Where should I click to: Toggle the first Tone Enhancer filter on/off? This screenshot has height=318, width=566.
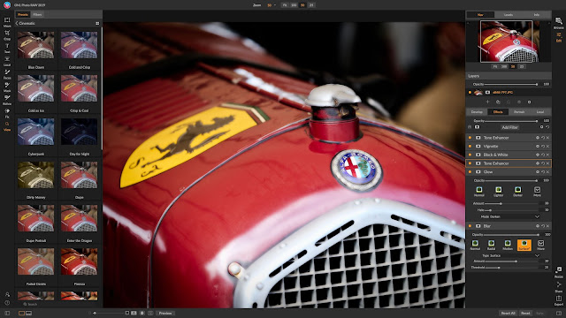click(x=470, y=138)
